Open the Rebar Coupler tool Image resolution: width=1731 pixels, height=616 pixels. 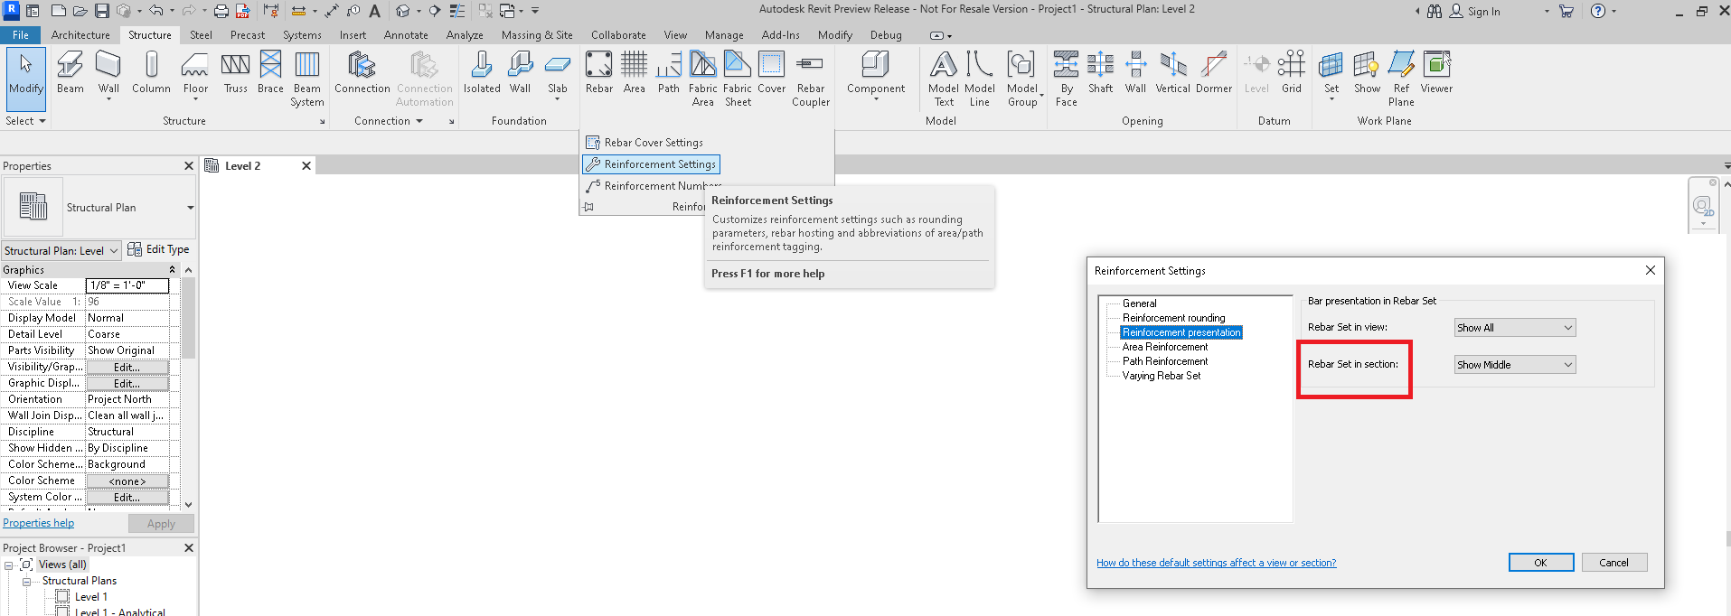pyautogui.click(x=810, y=77)
